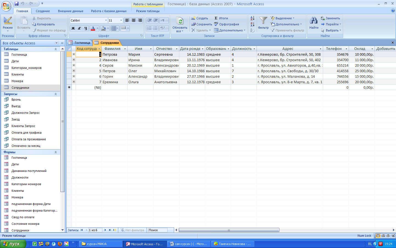Save using quick access toolbar icon
The width and height of the screenshot is (396, 248).
point(16,4)
